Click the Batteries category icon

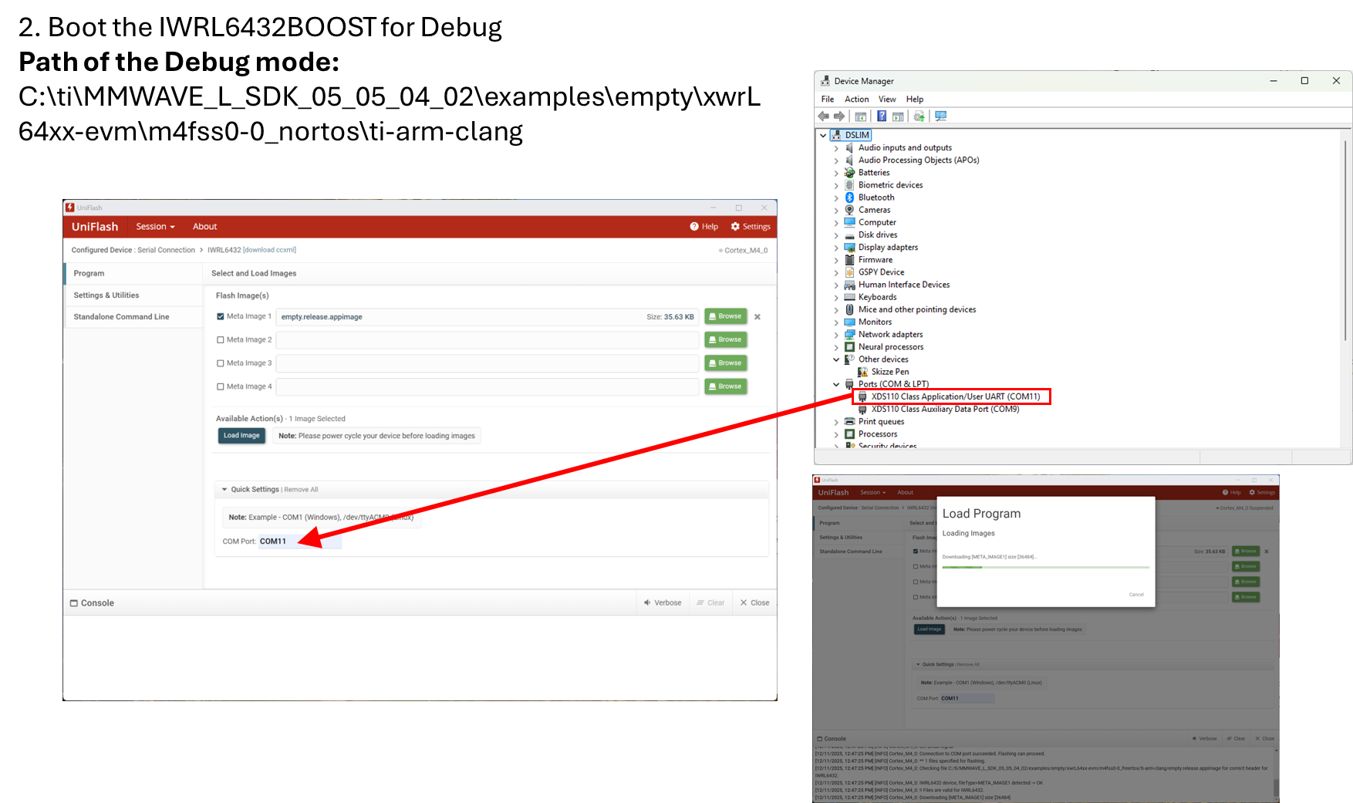849,173
